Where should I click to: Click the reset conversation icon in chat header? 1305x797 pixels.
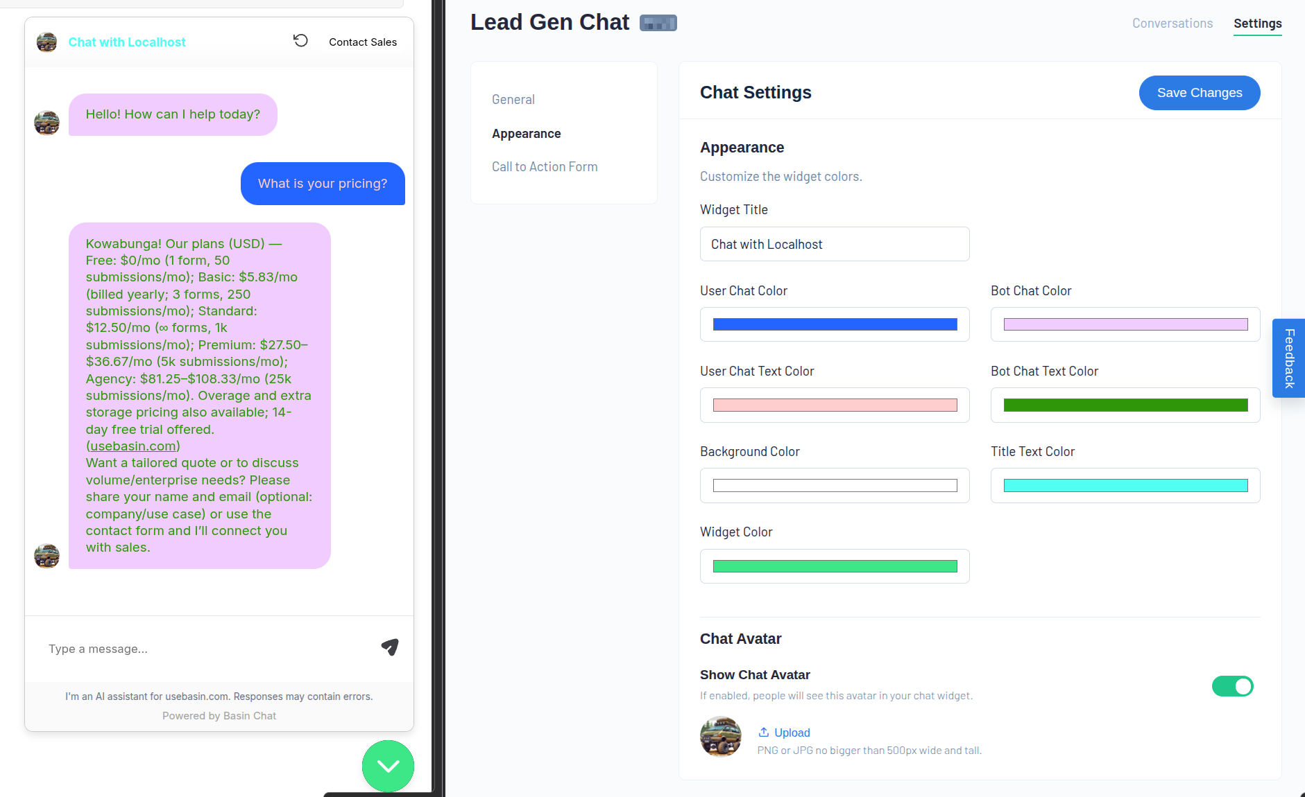click(300, 41)
